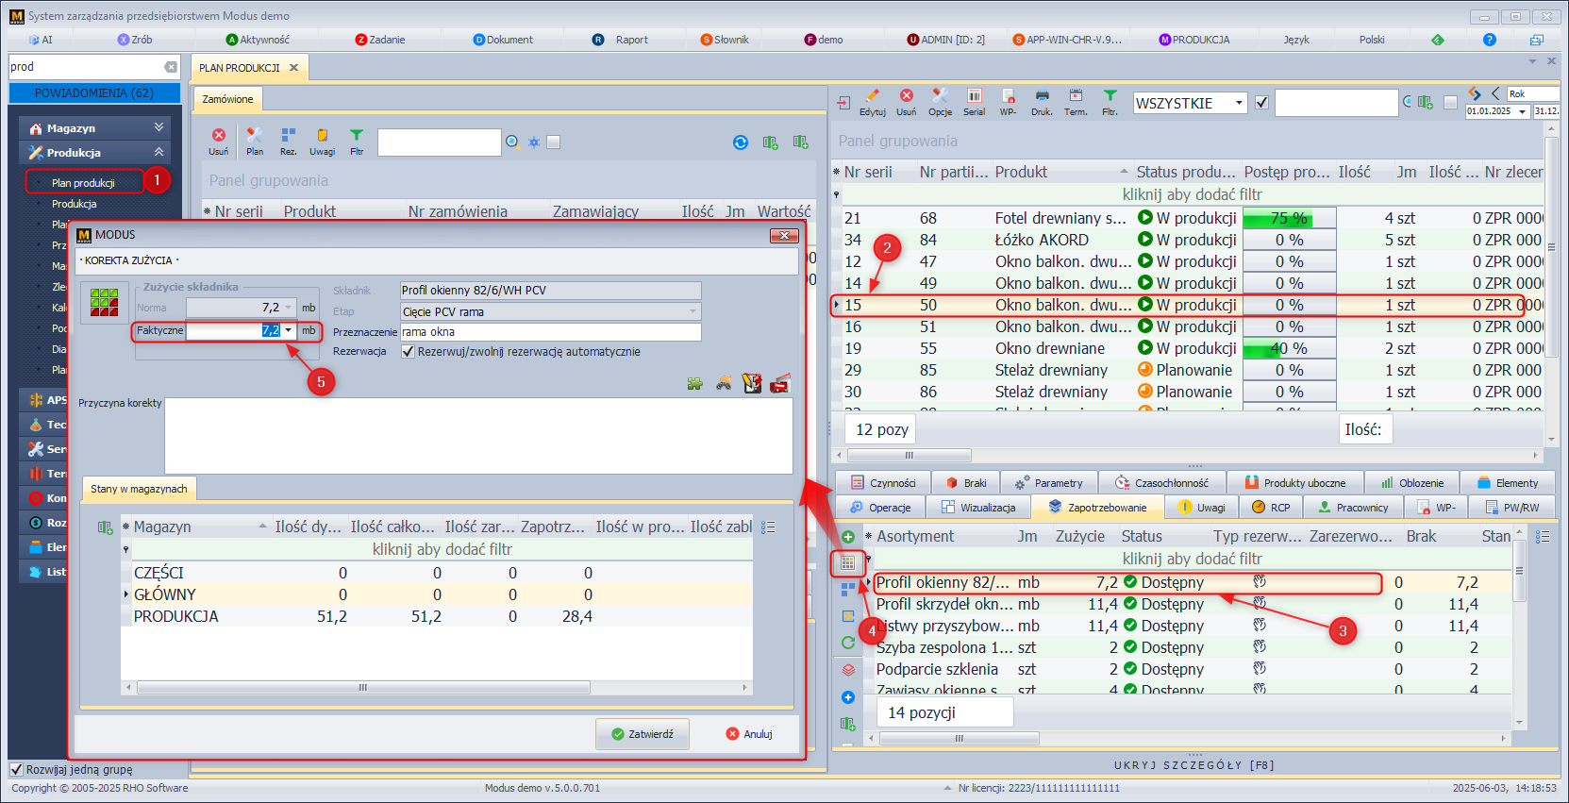The image size is (1569, 803).
Task: Click the Przyczyna korekty text area
Action: (x=478, y=435)
